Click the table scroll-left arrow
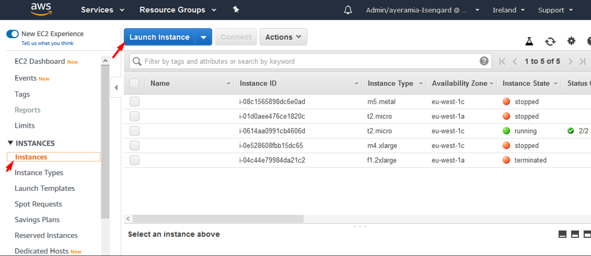 pos(128,219)
